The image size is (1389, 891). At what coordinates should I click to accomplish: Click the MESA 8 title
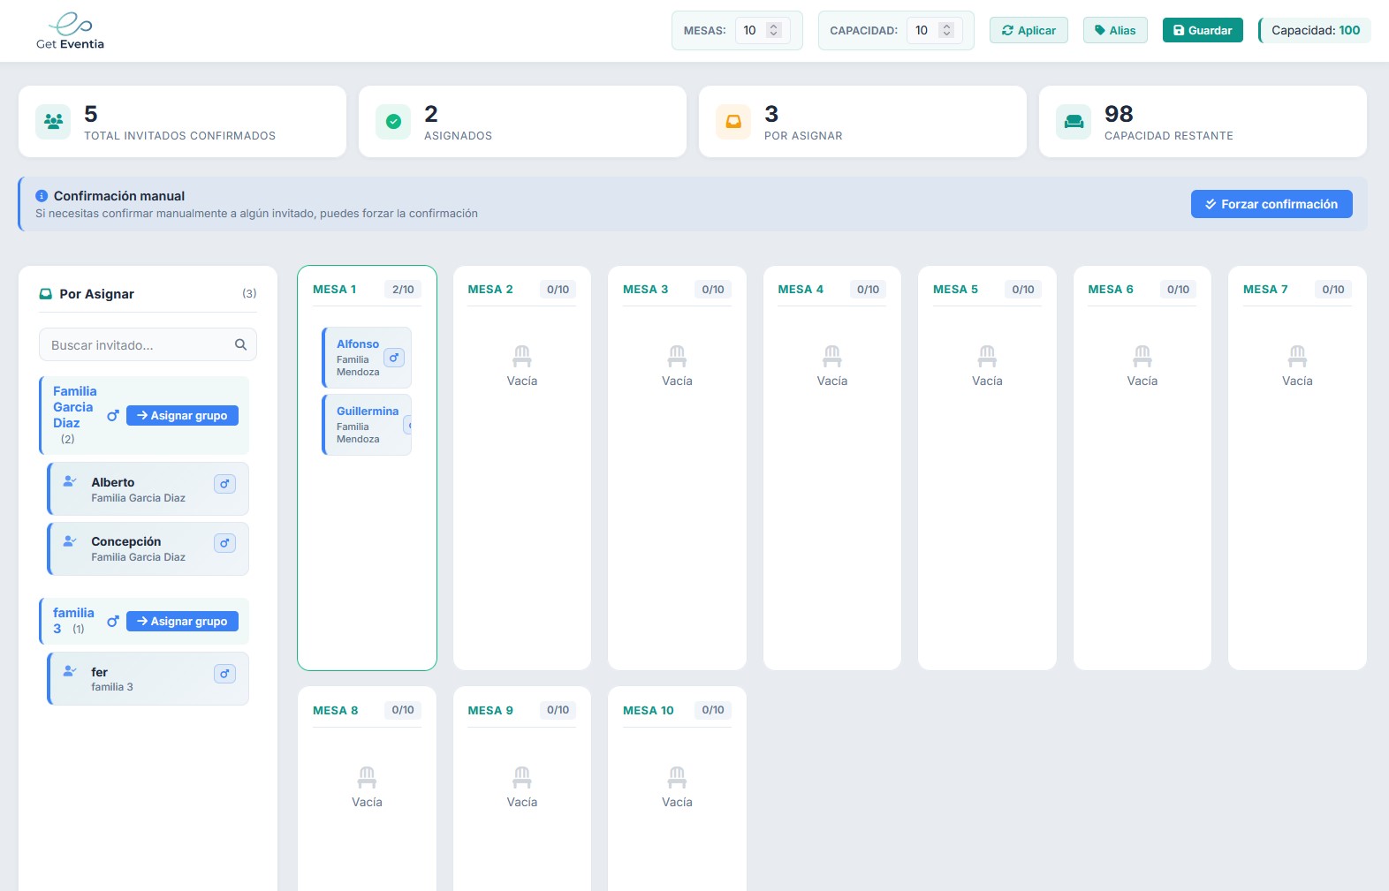click(x=336, y=711)
